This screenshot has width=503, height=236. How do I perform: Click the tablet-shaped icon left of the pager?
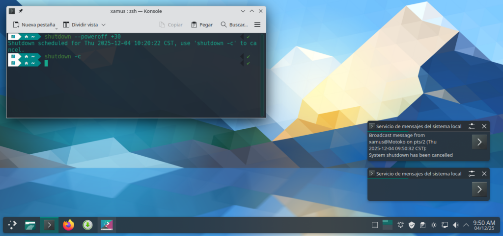375,225
